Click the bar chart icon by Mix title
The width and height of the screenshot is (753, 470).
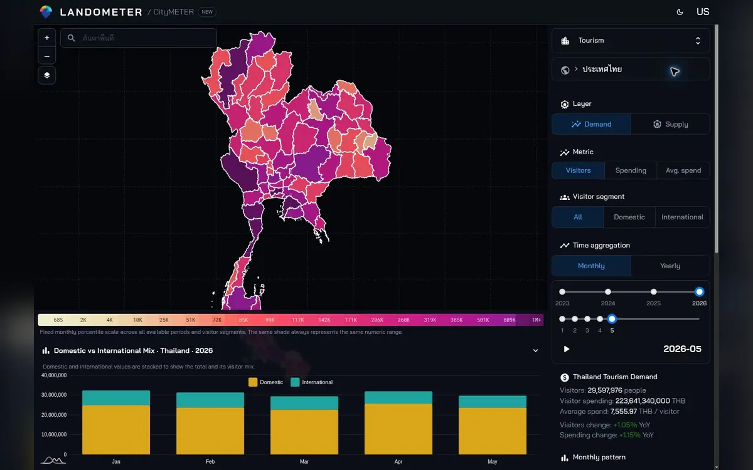pyautogui.click(x=46, y=351)
